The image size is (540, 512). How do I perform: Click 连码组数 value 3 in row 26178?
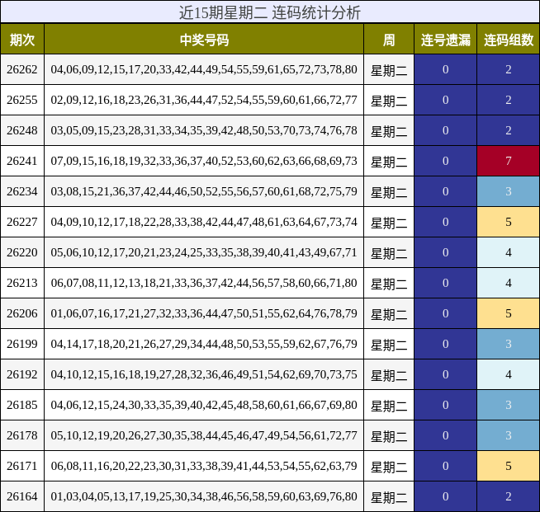click(x=509, y=435)
